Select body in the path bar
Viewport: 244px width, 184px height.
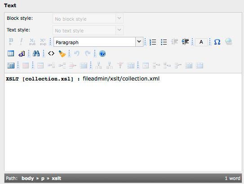click(x=28, y=178)
